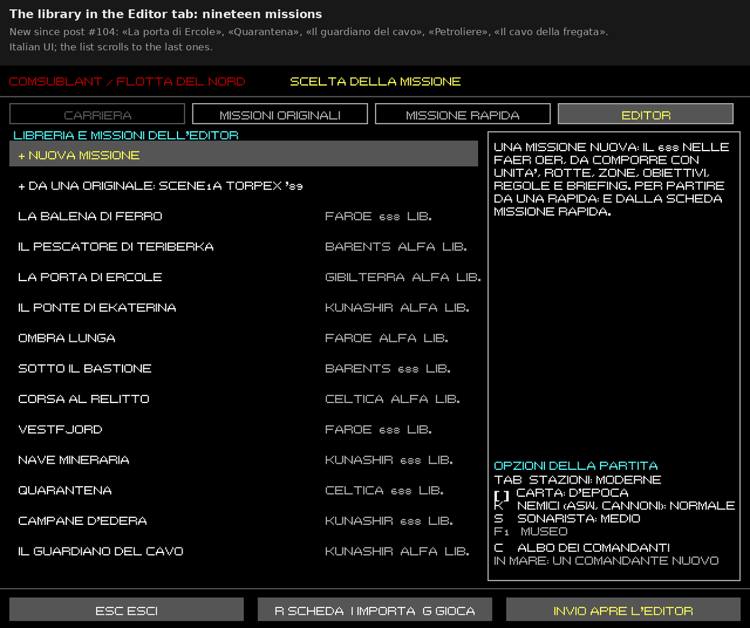Toggle TAB STAZIONI: MODERNE option

(x=577, y=480)
